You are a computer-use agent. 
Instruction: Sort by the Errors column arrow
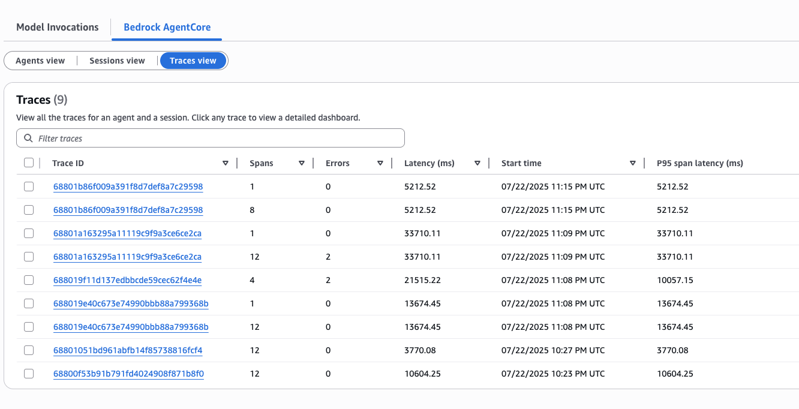coord(380,163)
